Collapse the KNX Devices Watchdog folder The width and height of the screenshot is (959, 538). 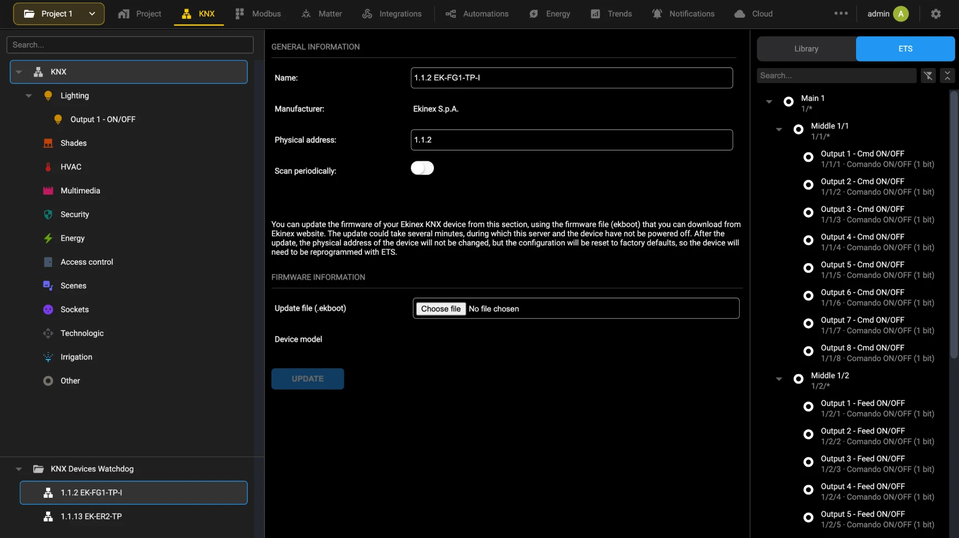(x=19, y=469)
